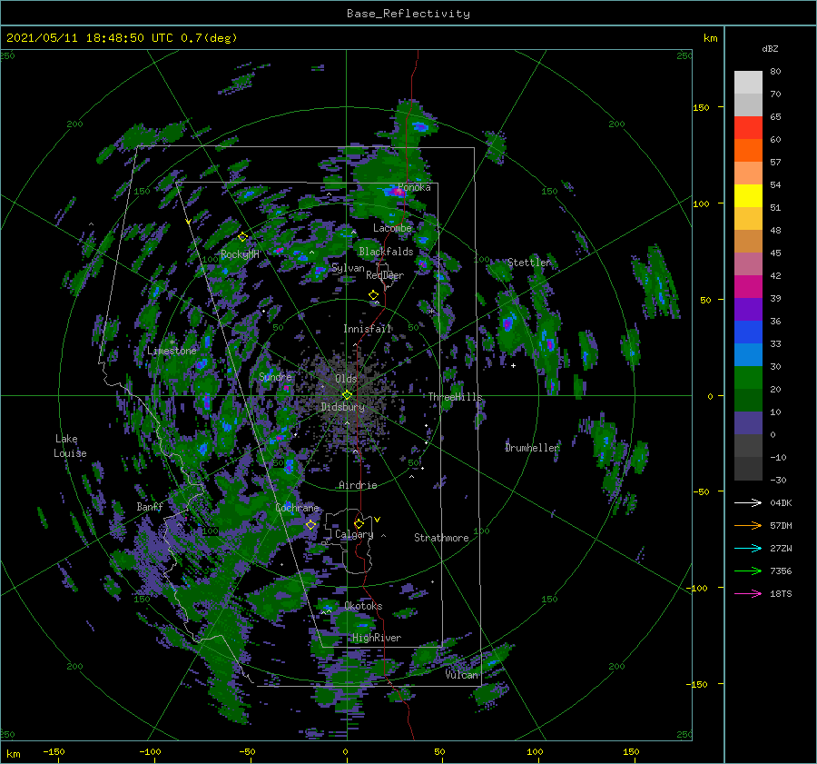Click the Innisfail label
Screen dimensions: 817x764
click(368, 329)
